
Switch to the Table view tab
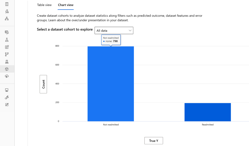click(44, 5)
